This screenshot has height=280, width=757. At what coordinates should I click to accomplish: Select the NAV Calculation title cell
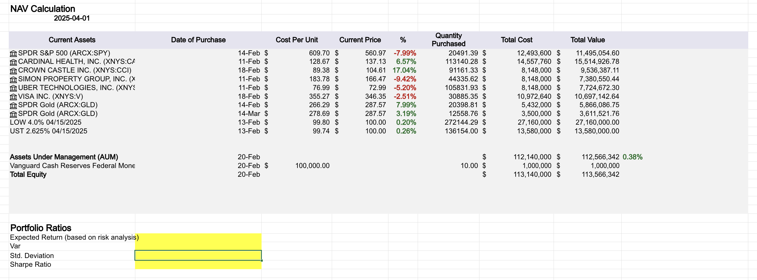point(42,9)
